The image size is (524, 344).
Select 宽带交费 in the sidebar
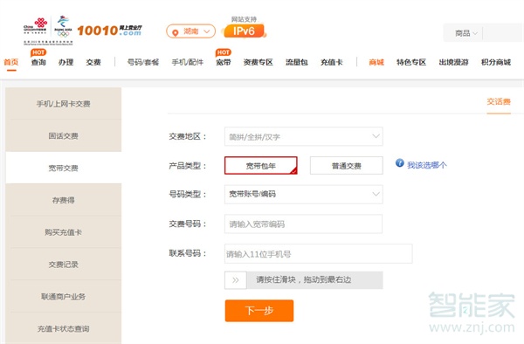[x=63, y=168]
